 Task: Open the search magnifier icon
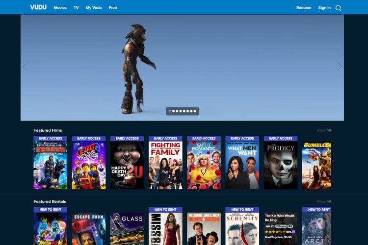pyautogui.click(x=338, y=8)
